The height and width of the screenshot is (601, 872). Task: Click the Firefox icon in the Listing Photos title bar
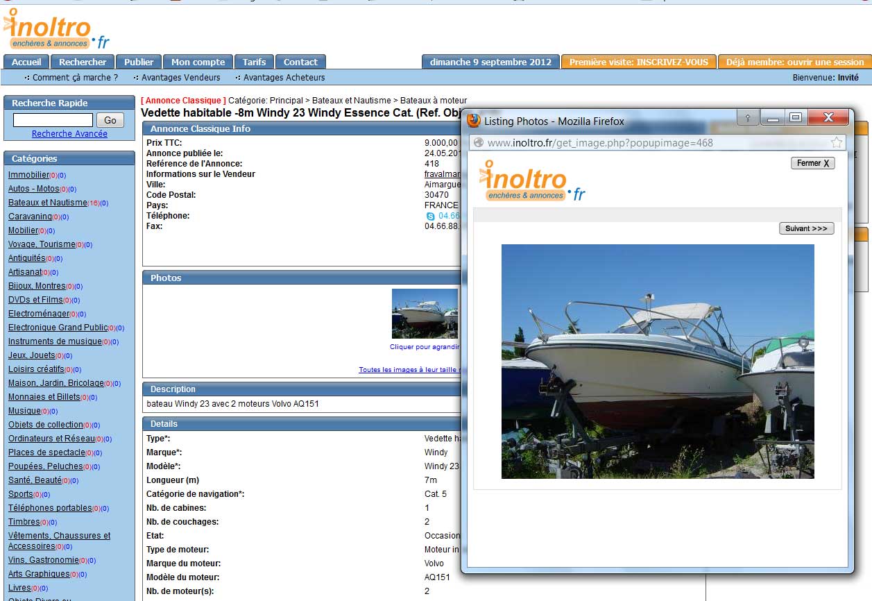pos(474,121)
